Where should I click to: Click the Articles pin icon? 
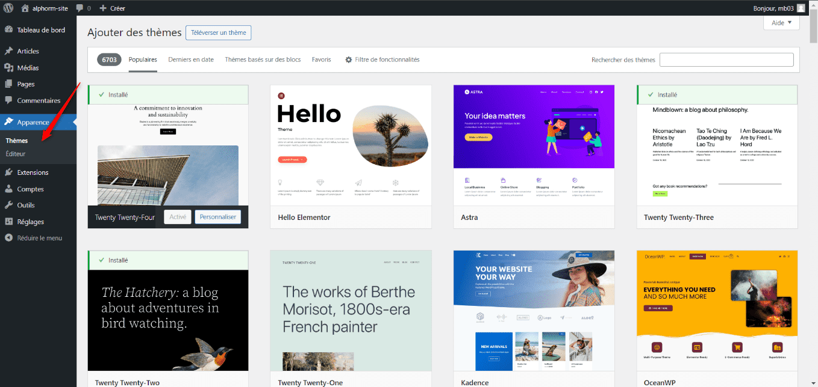point(9,51)
